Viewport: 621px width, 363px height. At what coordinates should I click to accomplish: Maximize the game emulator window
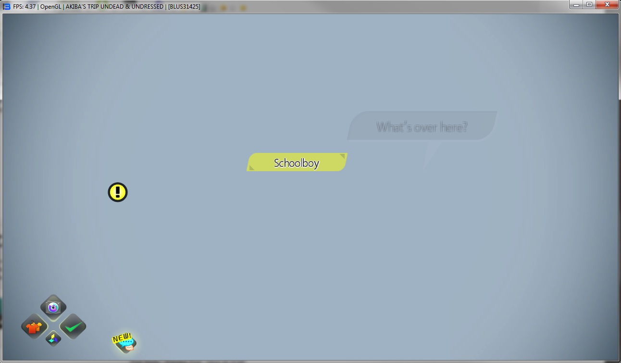[x=589, y=5]
